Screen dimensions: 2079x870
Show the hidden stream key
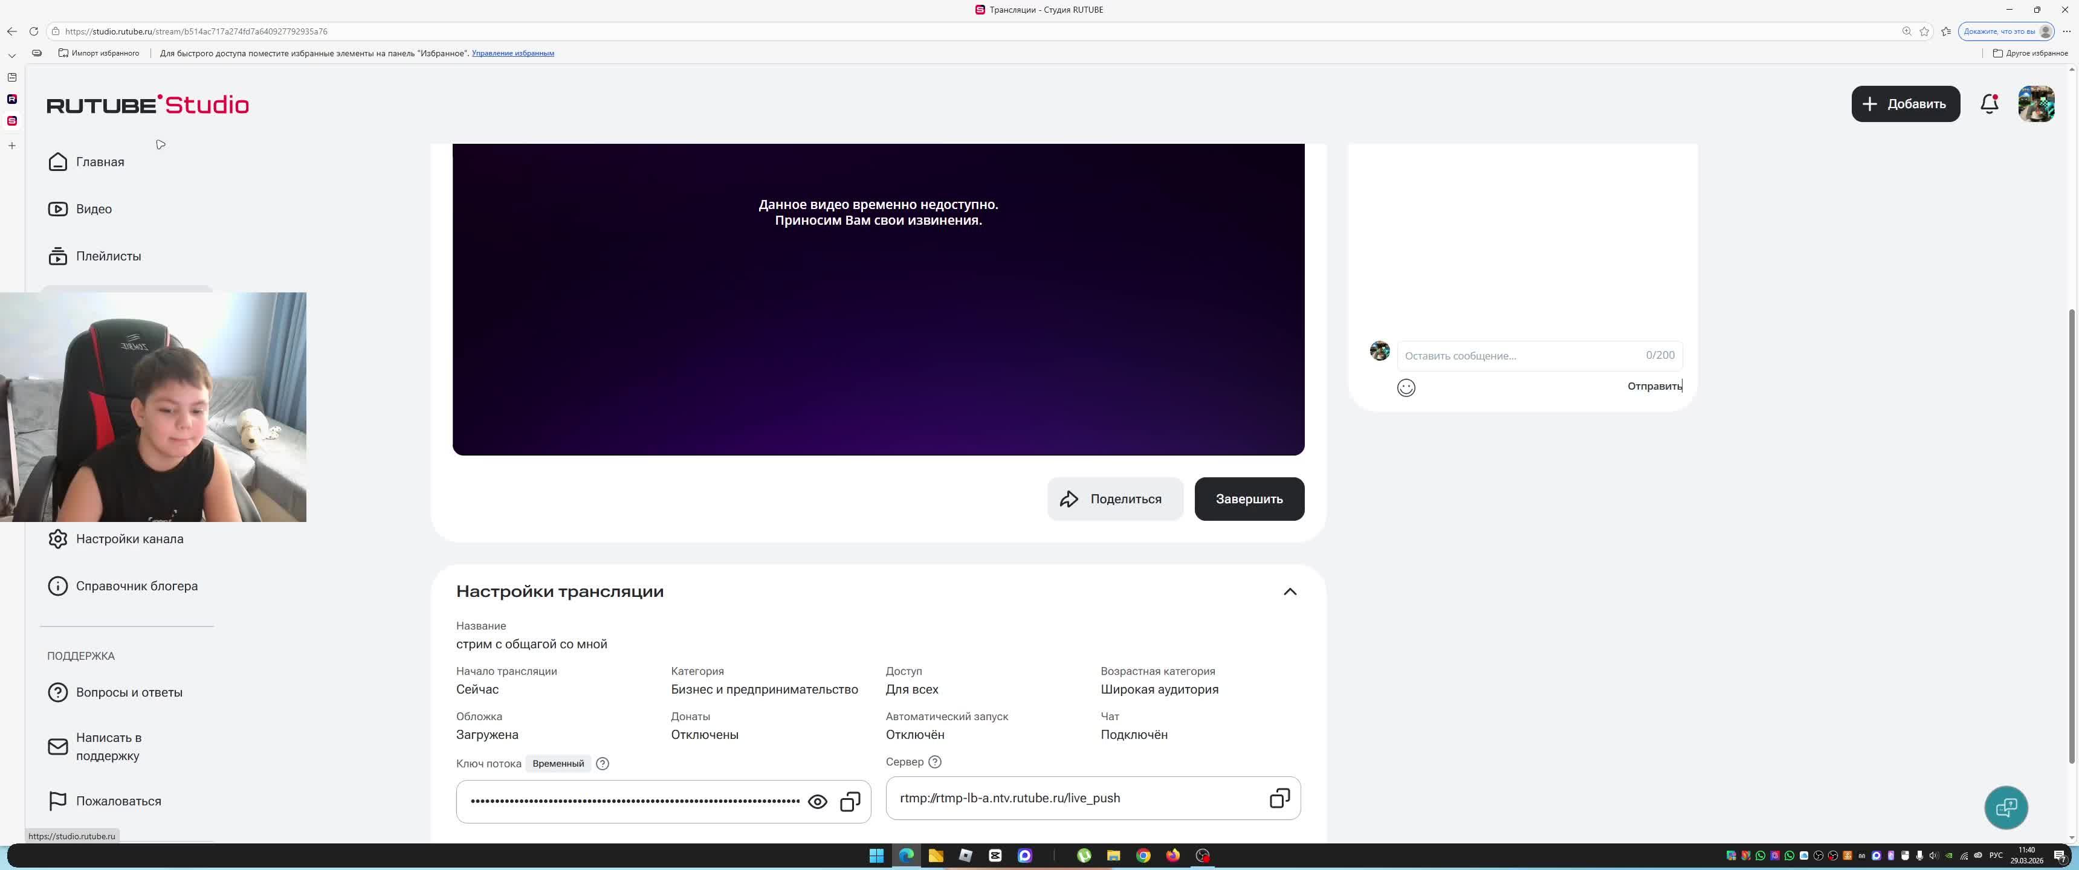coord(816,802)
